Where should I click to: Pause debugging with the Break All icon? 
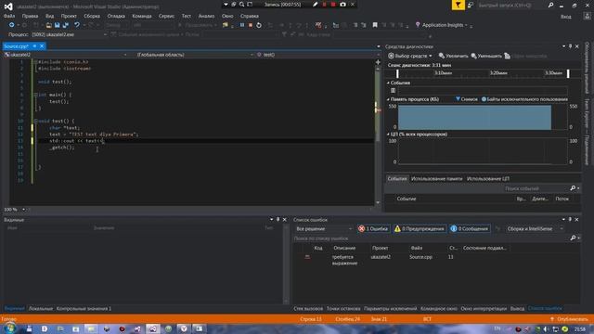pos(242,25)
